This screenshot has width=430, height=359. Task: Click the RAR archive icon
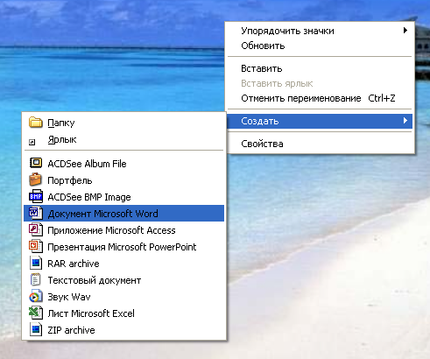[x=36, y=263]
